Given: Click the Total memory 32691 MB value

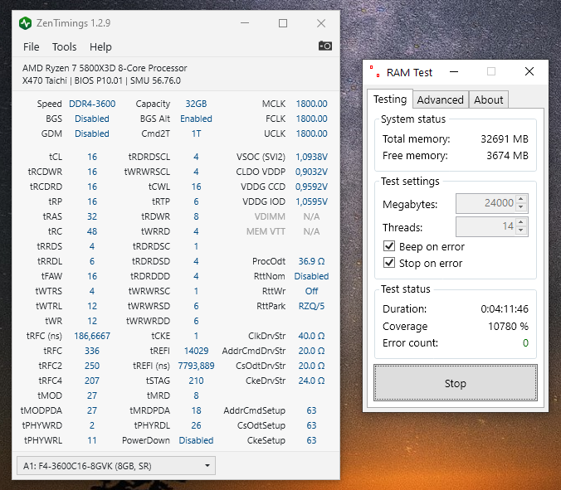Looking at the screenshot, I should (x=505, y=138).
